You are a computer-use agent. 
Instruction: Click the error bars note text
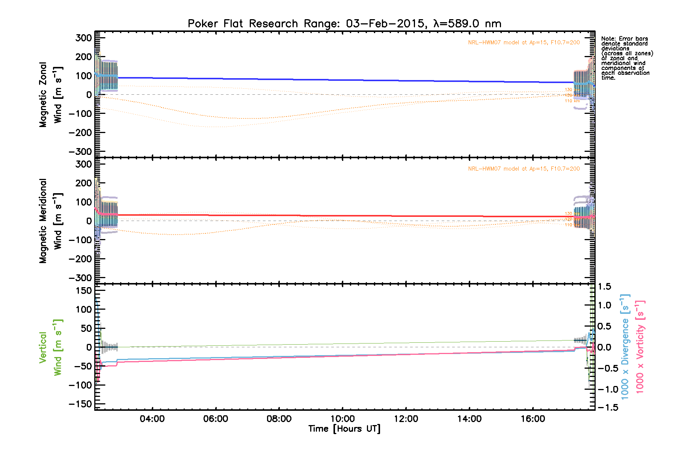pyautogui.click(x=626, y=58)
